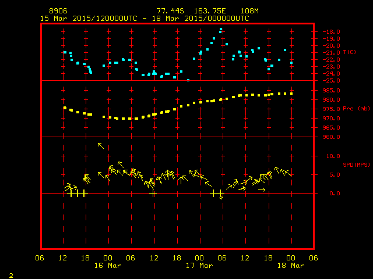This screenshot has height=279, width=373.
Task: Click the 17 Mar date label
Action: [199, 266]
